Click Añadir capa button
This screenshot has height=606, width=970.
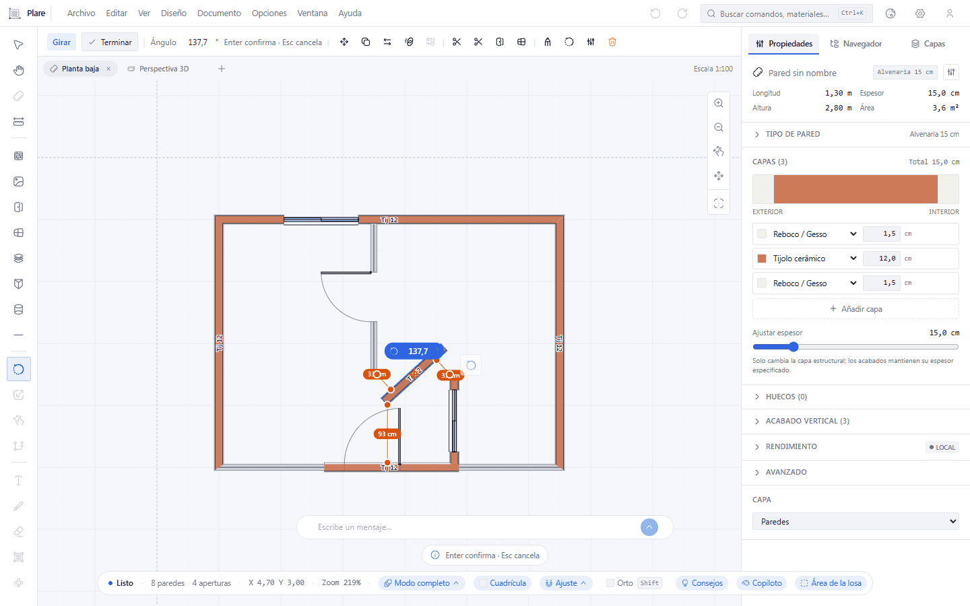(855, 309)
